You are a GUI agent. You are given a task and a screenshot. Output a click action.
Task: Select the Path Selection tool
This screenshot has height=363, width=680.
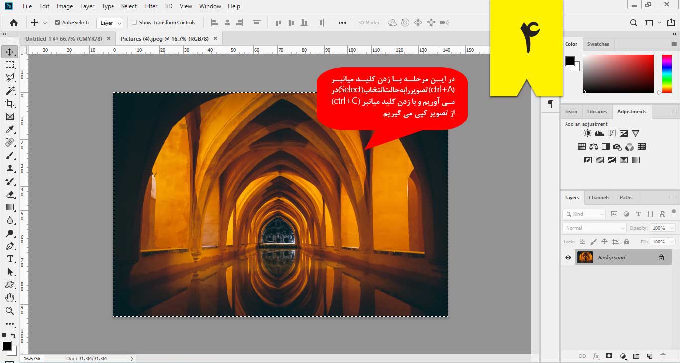point(10,272)
